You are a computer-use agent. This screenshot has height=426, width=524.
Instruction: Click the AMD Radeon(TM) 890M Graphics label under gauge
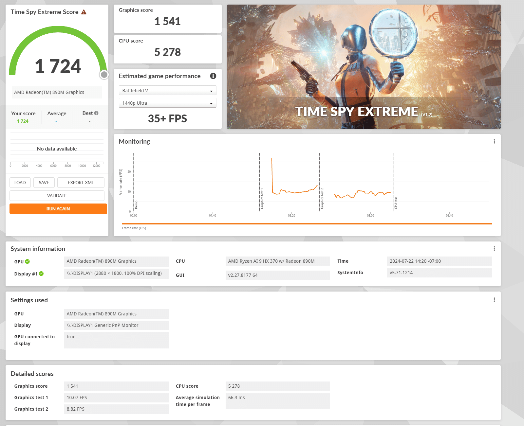coord(57,92)
